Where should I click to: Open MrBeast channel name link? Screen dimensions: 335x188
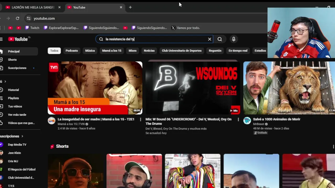[x=258, y=124]
